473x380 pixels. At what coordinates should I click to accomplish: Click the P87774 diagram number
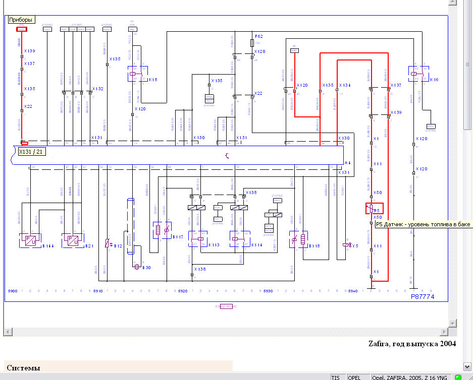pyautogui.click(x=423, y=297)
